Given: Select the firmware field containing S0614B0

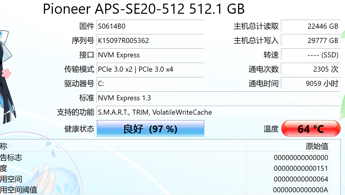Looking at the screenshot, I should 150,26.
